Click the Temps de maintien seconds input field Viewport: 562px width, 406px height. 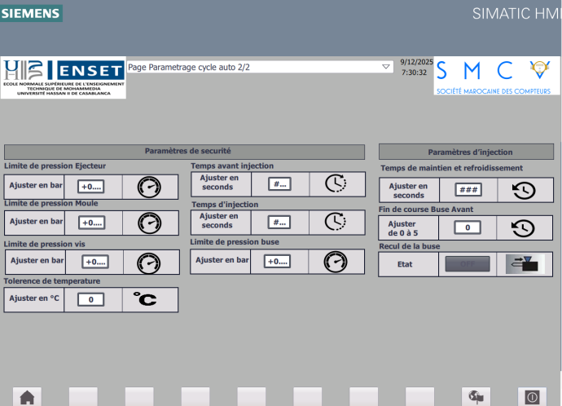coord(467,190)
